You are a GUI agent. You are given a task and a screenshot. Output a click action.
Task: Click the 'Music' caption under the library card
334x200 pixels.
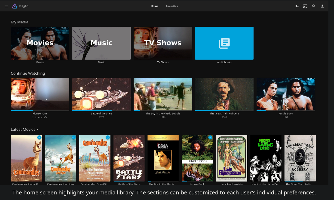click(x=101, y=62)
